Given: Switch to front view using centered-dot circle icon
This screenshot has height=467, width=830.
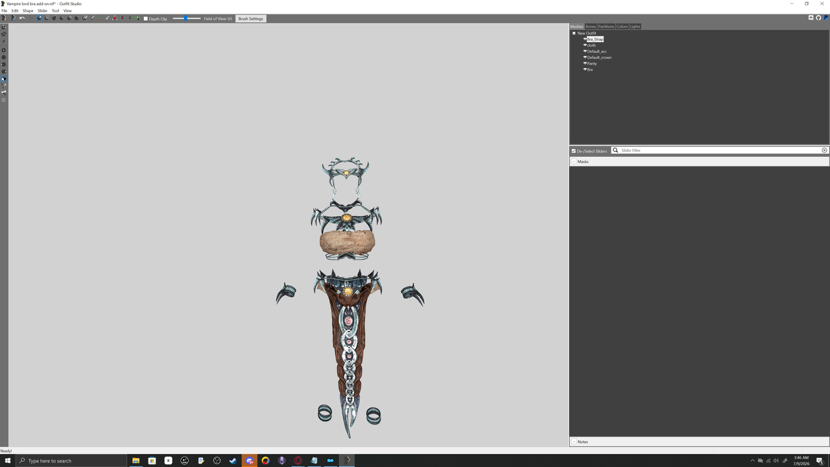Looking at the screenshot, I should pyautogui.click(x=4, y=50).
